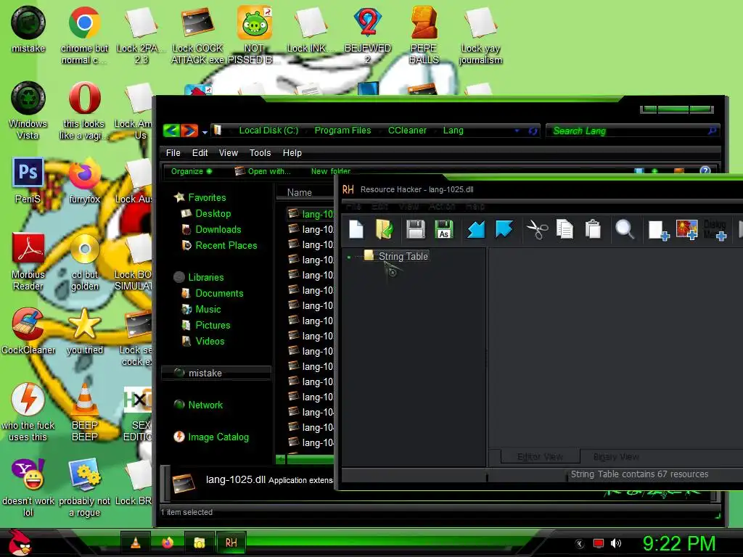Screen dimensions: 743x557
Task: Click the Program Files breadcrumb
Action: click(342, 131)
